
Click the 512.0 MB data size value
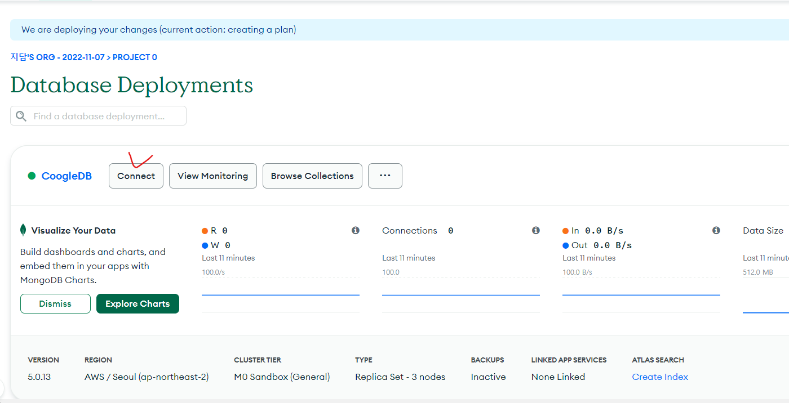coord(758,272)
